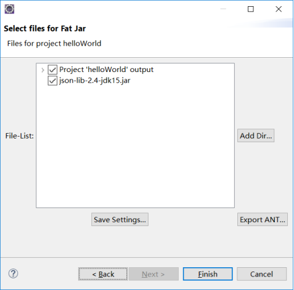The image size is (294, 290).
Task: Cancel the Fat Jar wizard
Action: tap(261, 274)
